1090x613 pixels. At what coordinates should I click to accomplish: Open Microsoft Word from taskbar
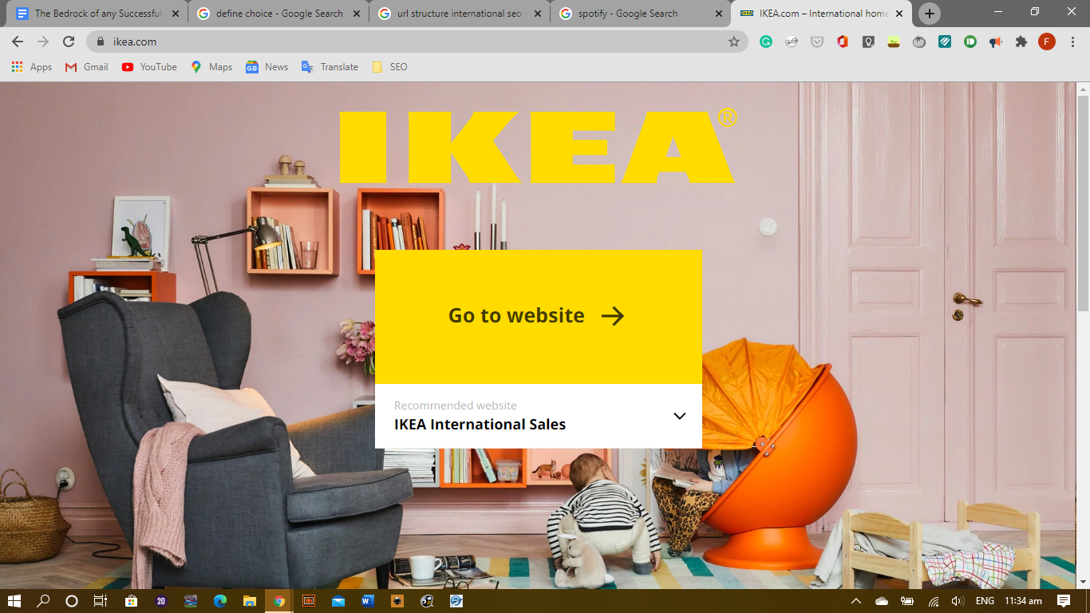(368, 601)
